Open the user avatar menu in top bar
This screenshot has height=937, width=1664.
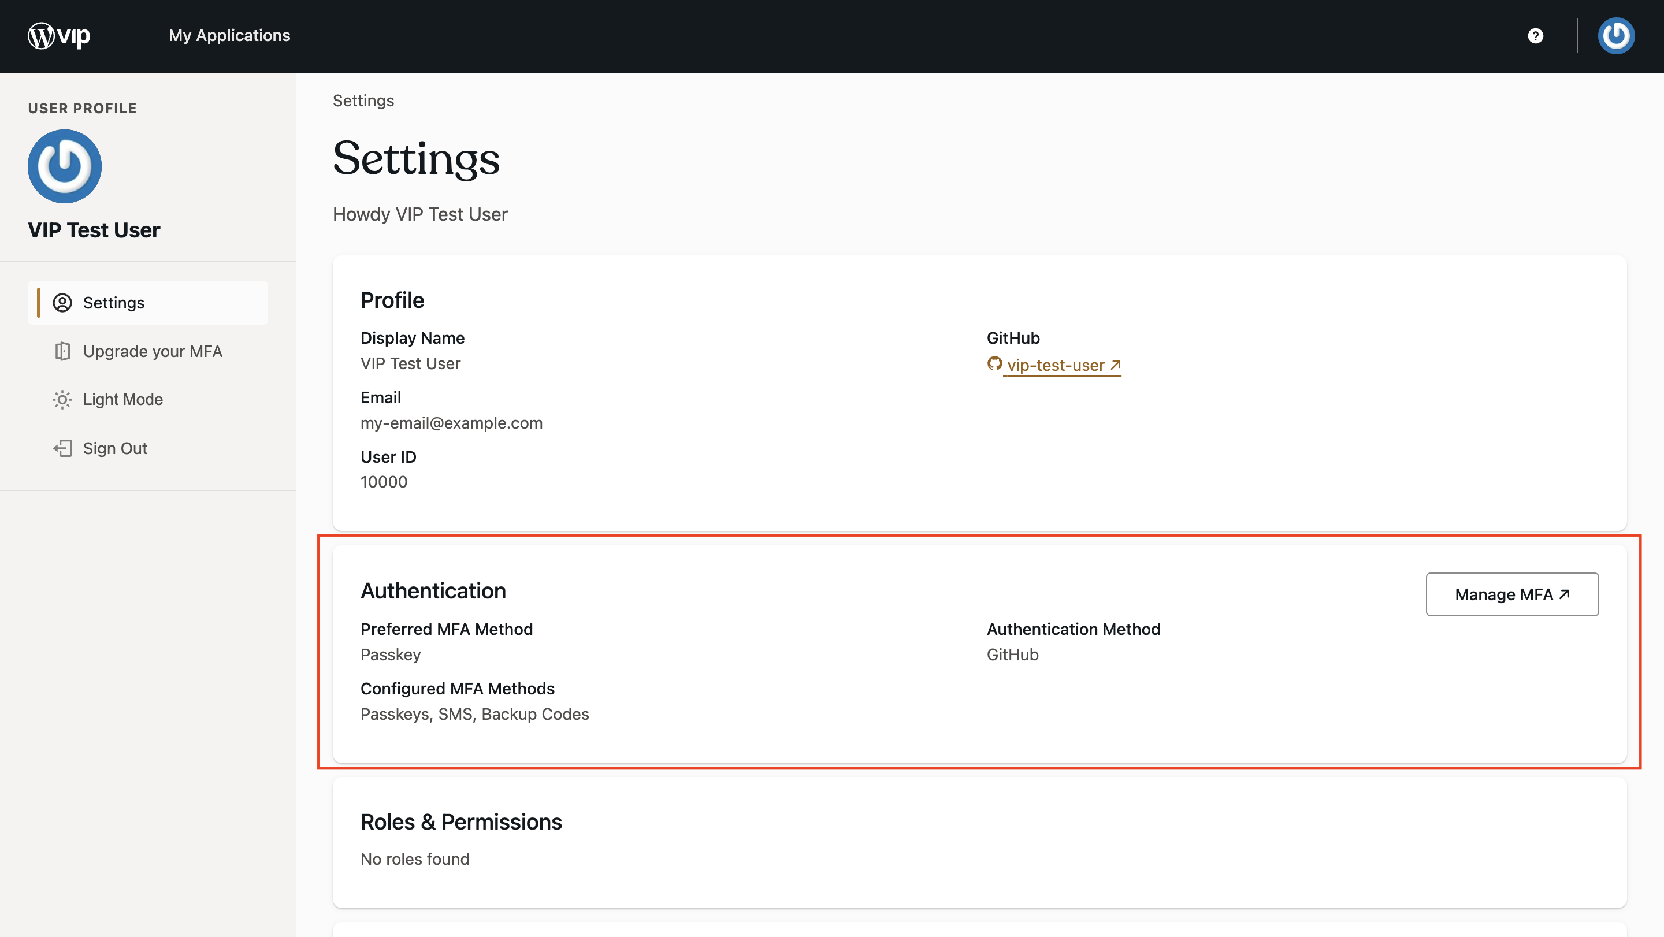coord(1616,36)
